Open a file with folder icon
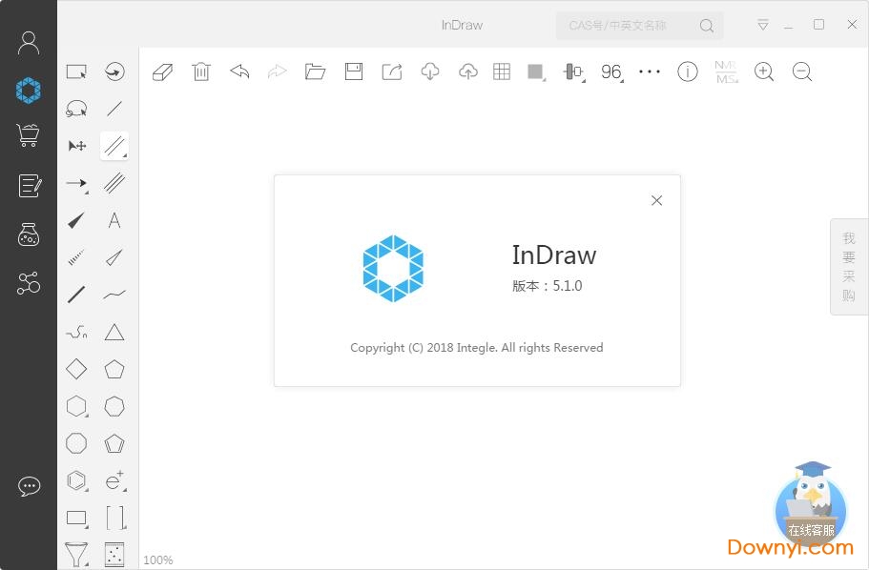The image size is (869, 570). (x=316, y=71)
